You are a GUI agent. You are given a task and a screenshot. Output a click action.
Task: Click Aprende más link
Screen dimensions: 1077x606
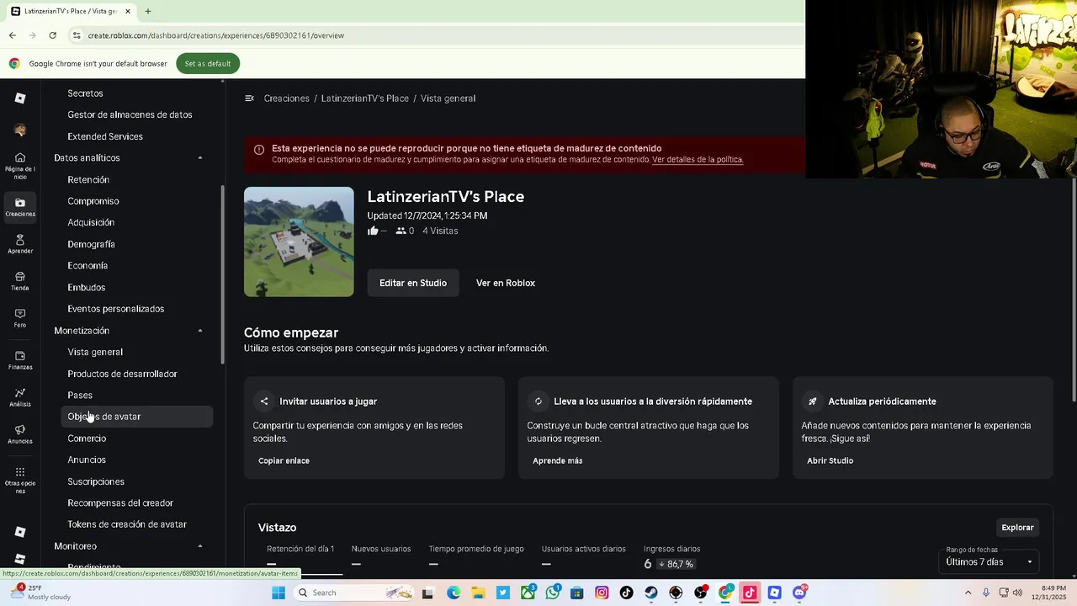pyautogui.click(x=557, y=460)
